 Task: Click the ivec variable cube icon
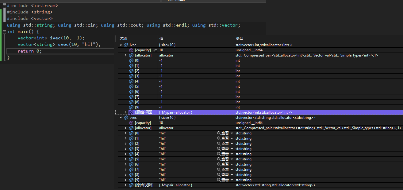[x=126, y=45]
